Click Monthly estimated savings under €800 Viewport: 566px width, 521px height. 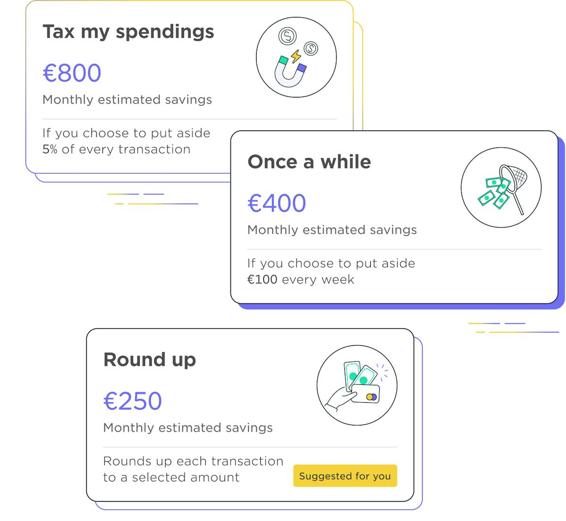127,99
